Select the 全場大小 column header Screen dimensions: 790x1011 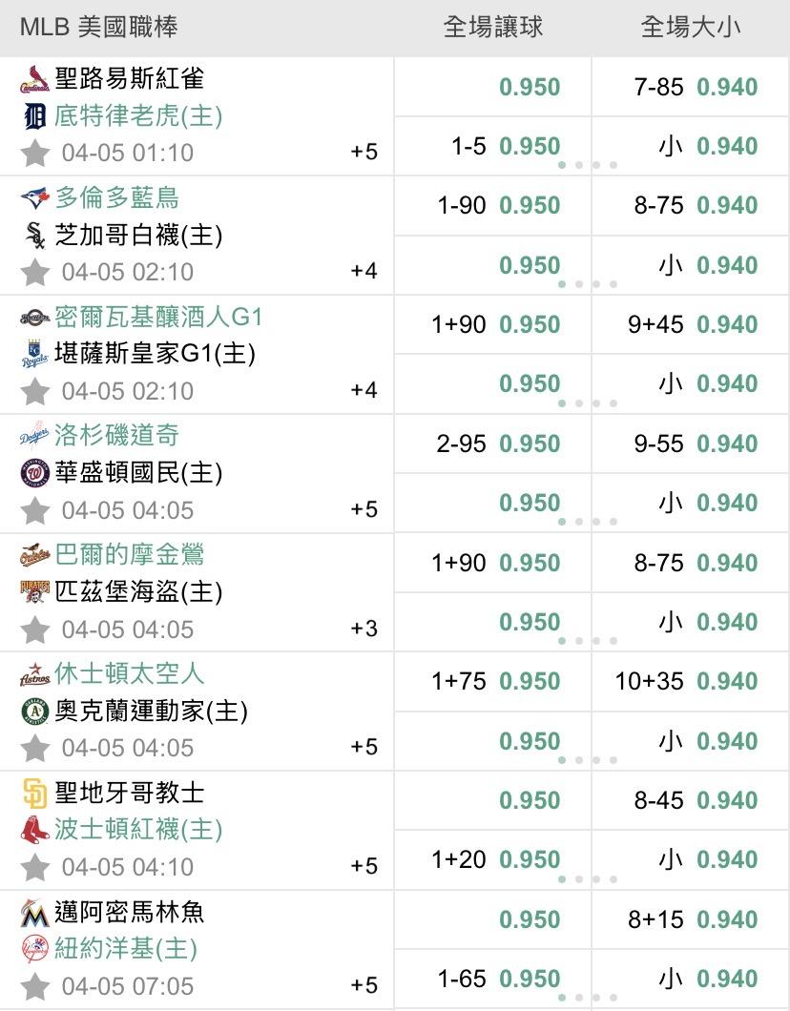point(690,28)
